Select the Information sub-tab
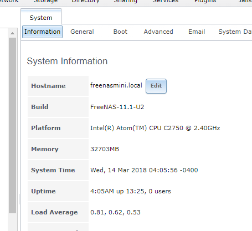The height and width of the screenshot is (231, 252). pos(42,32)
